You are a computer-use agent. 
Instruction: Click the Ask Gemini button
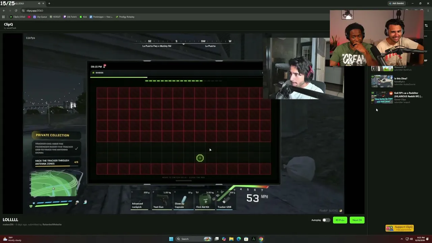397,3
